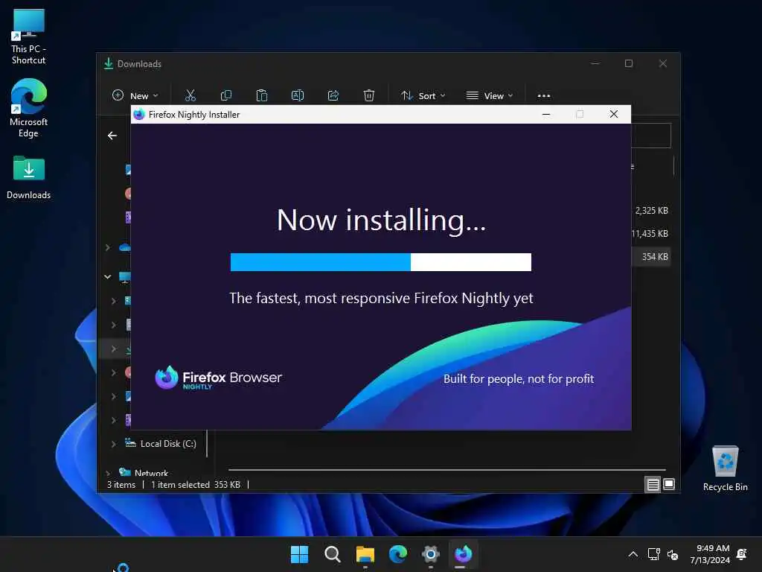This screenshot has height=572, width=762.
Task: Select the file sized 2,325 KB
Action: [x=651, y=211]
